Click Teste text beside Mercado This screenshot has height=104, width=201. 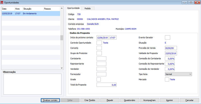point(172,79)
